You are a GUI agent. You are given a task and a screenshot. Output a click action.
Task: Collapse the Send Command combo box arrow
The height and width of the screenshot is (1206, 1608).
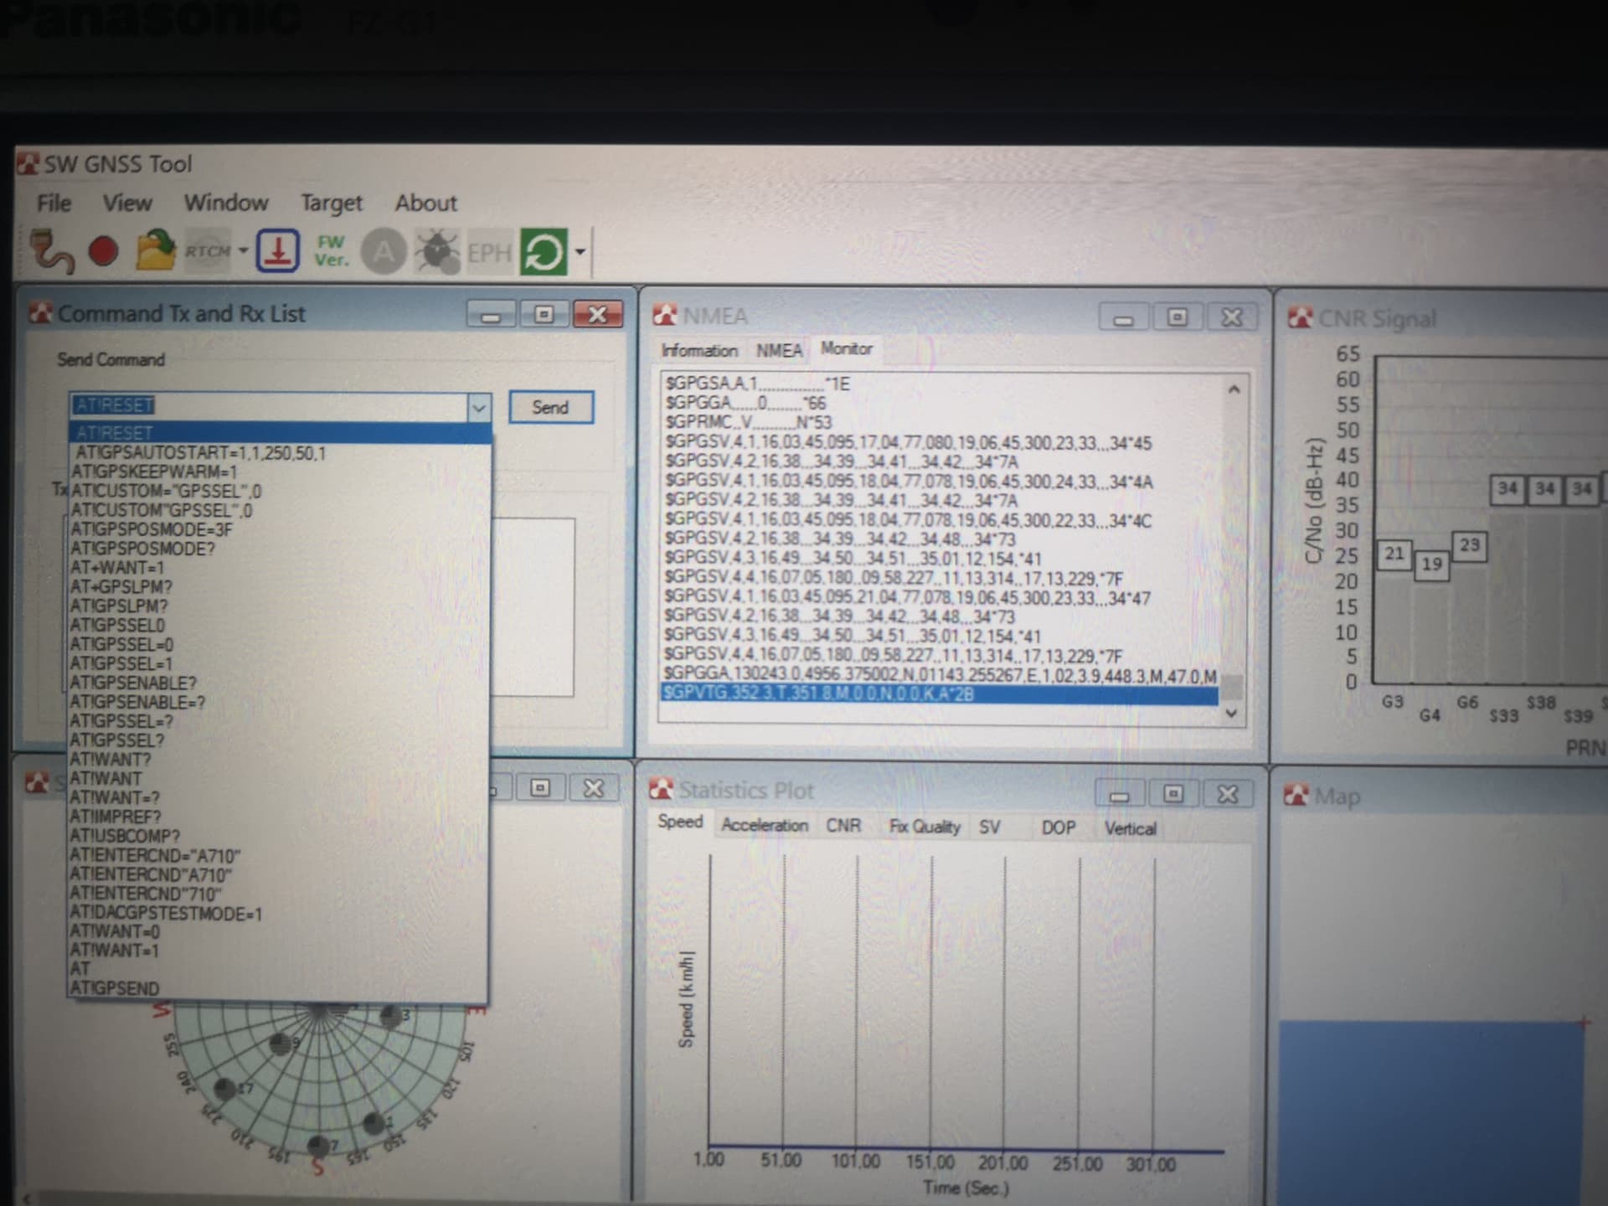pos(478,408)
